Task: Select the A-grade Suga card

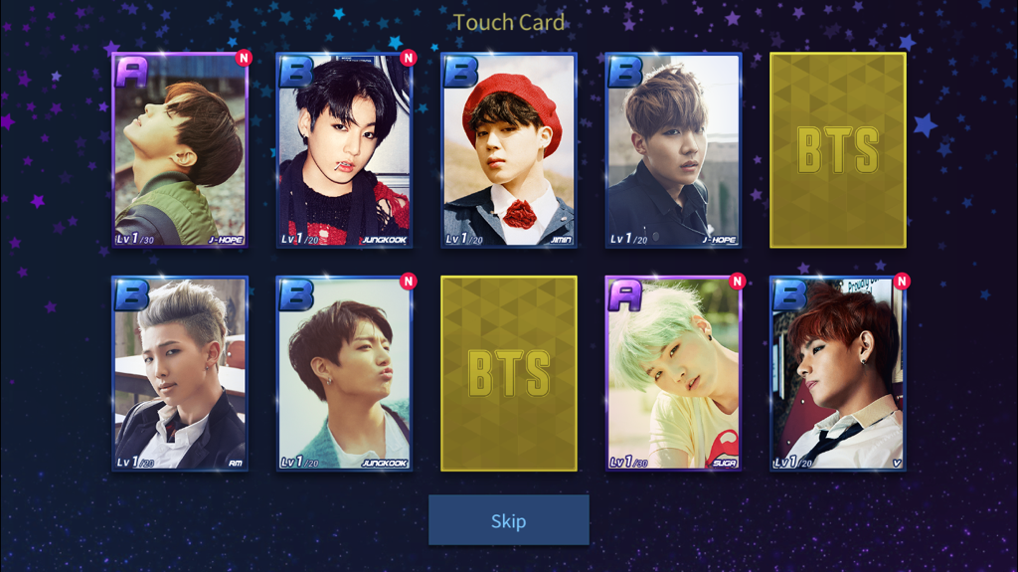Action: pyautogui.click(x=673, y=373)
